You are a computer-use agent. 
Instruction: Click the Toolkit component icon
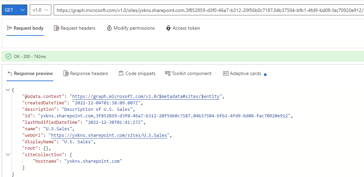click(168, 74)
